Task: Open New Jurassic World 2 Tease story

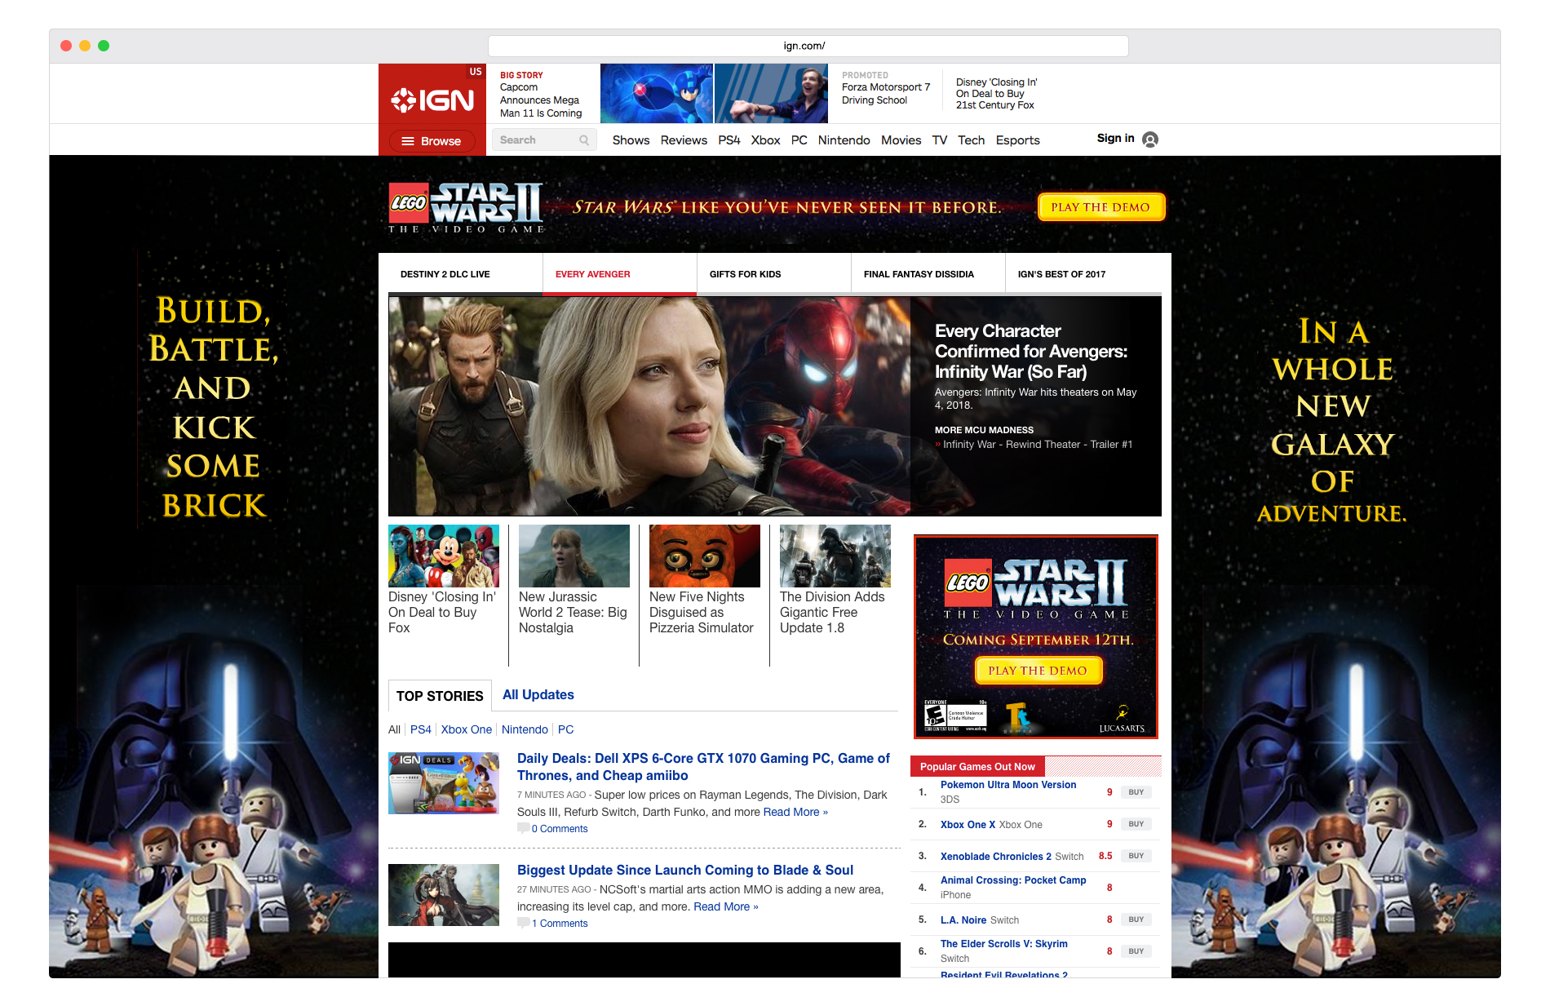Action: point(573,612)
